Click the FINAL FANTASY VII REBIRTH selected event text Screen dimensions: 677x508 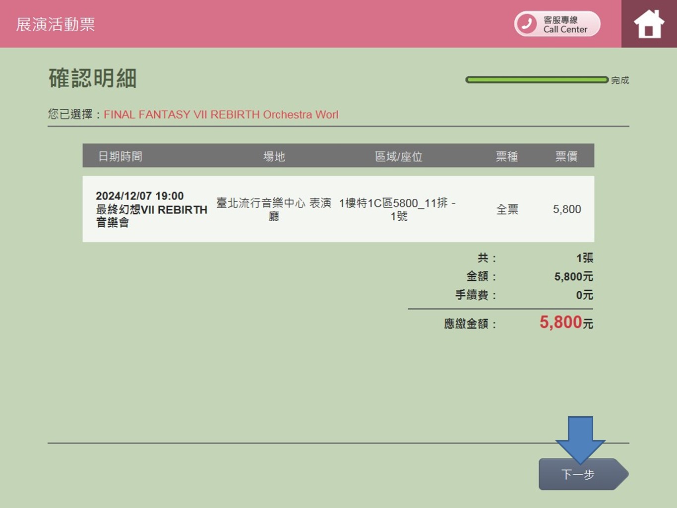pos(221,115)
